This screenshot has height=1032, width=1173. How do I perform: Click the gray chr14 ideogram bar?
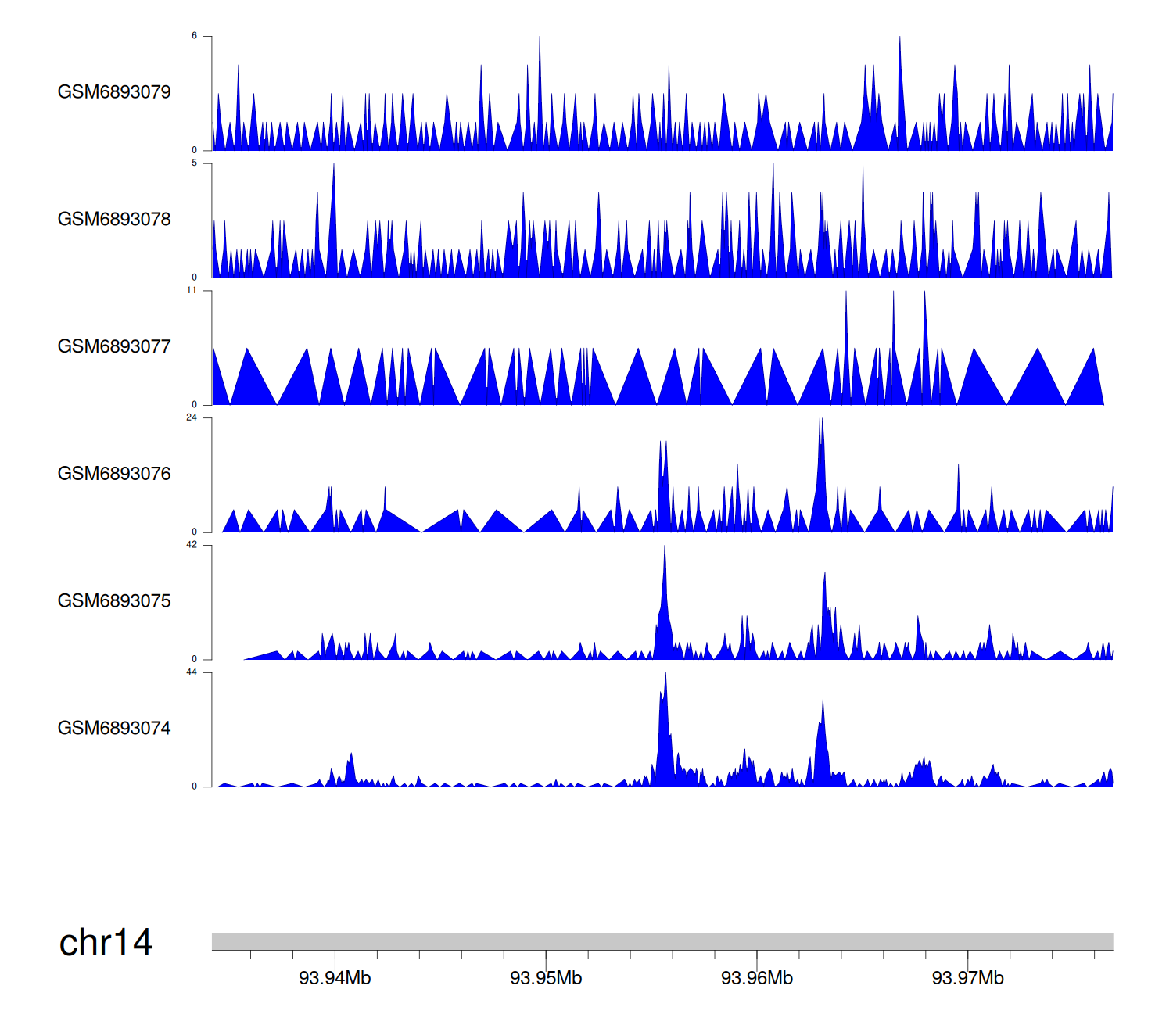(662, 941)
